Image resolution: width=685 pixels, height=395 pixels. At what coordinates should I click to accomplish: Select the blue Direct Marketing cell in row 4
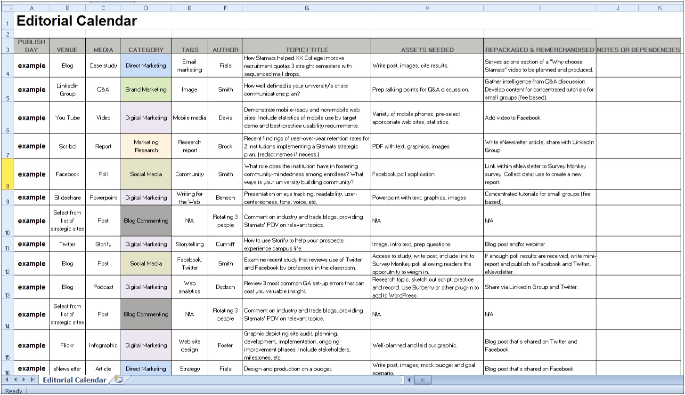(146, 65)
